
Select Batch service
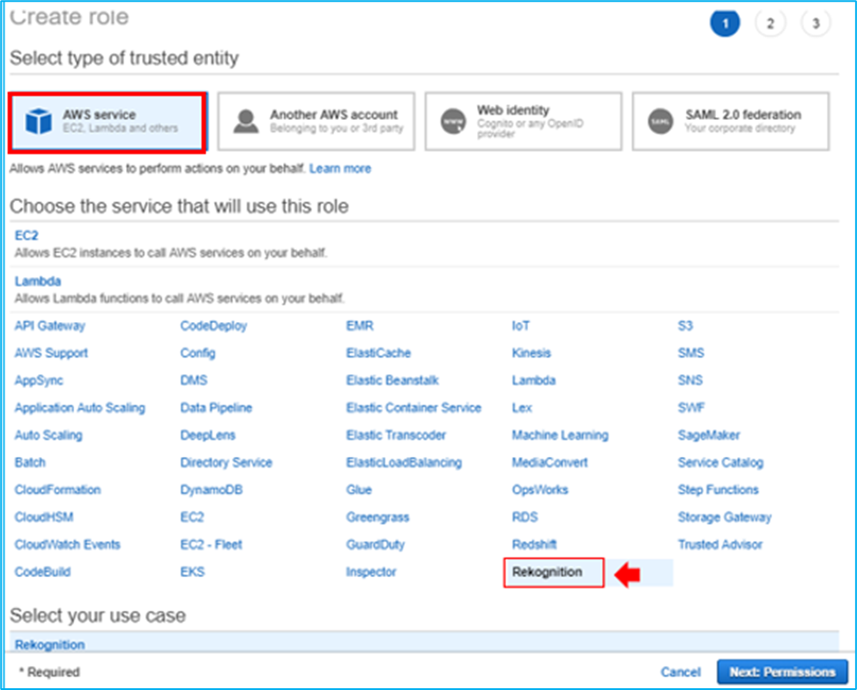[x=30, y=462]
